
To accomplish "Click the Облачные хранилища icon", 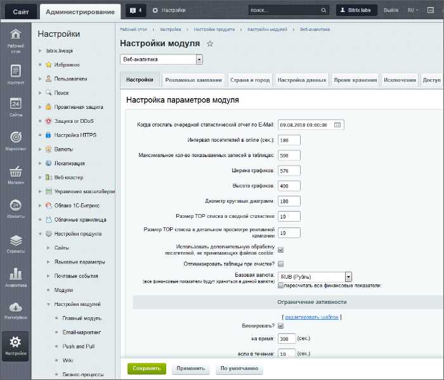I will (49, 220).
